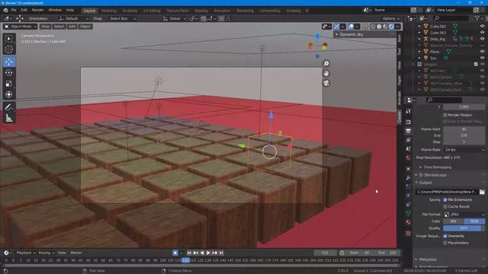Screen dimensions: 488x274
Task: Activate the Scale tool
Action: tap(9, 84)
